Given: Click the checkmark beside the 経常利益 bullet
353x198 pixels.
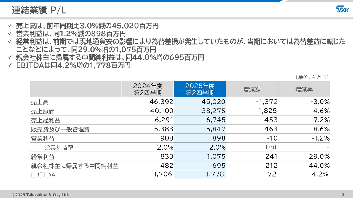Looking at the screenshot, I should pyautogui.click(x=10, y=42).
